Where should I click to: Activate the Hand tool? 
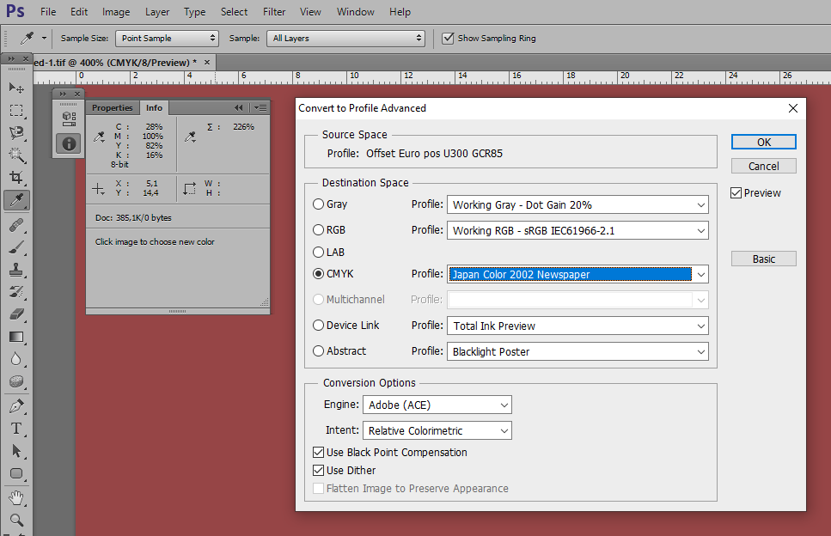[16, 497]
